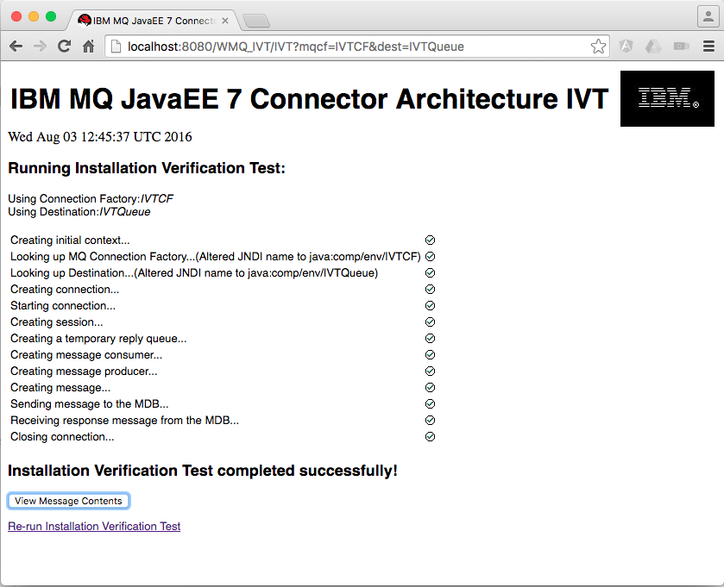724x587 pixels.
Task: Switch to the blank second tab
Action: (x=256, y=19)
